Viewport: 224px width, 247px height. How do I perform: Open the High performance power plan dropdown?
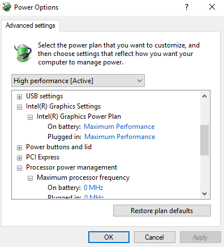pos(78,81)
